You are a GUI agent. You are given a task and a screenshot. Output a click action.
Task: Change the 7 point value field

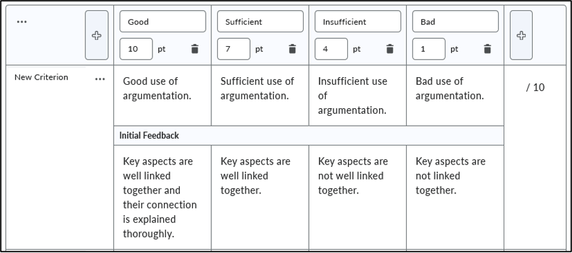(234, 49)
